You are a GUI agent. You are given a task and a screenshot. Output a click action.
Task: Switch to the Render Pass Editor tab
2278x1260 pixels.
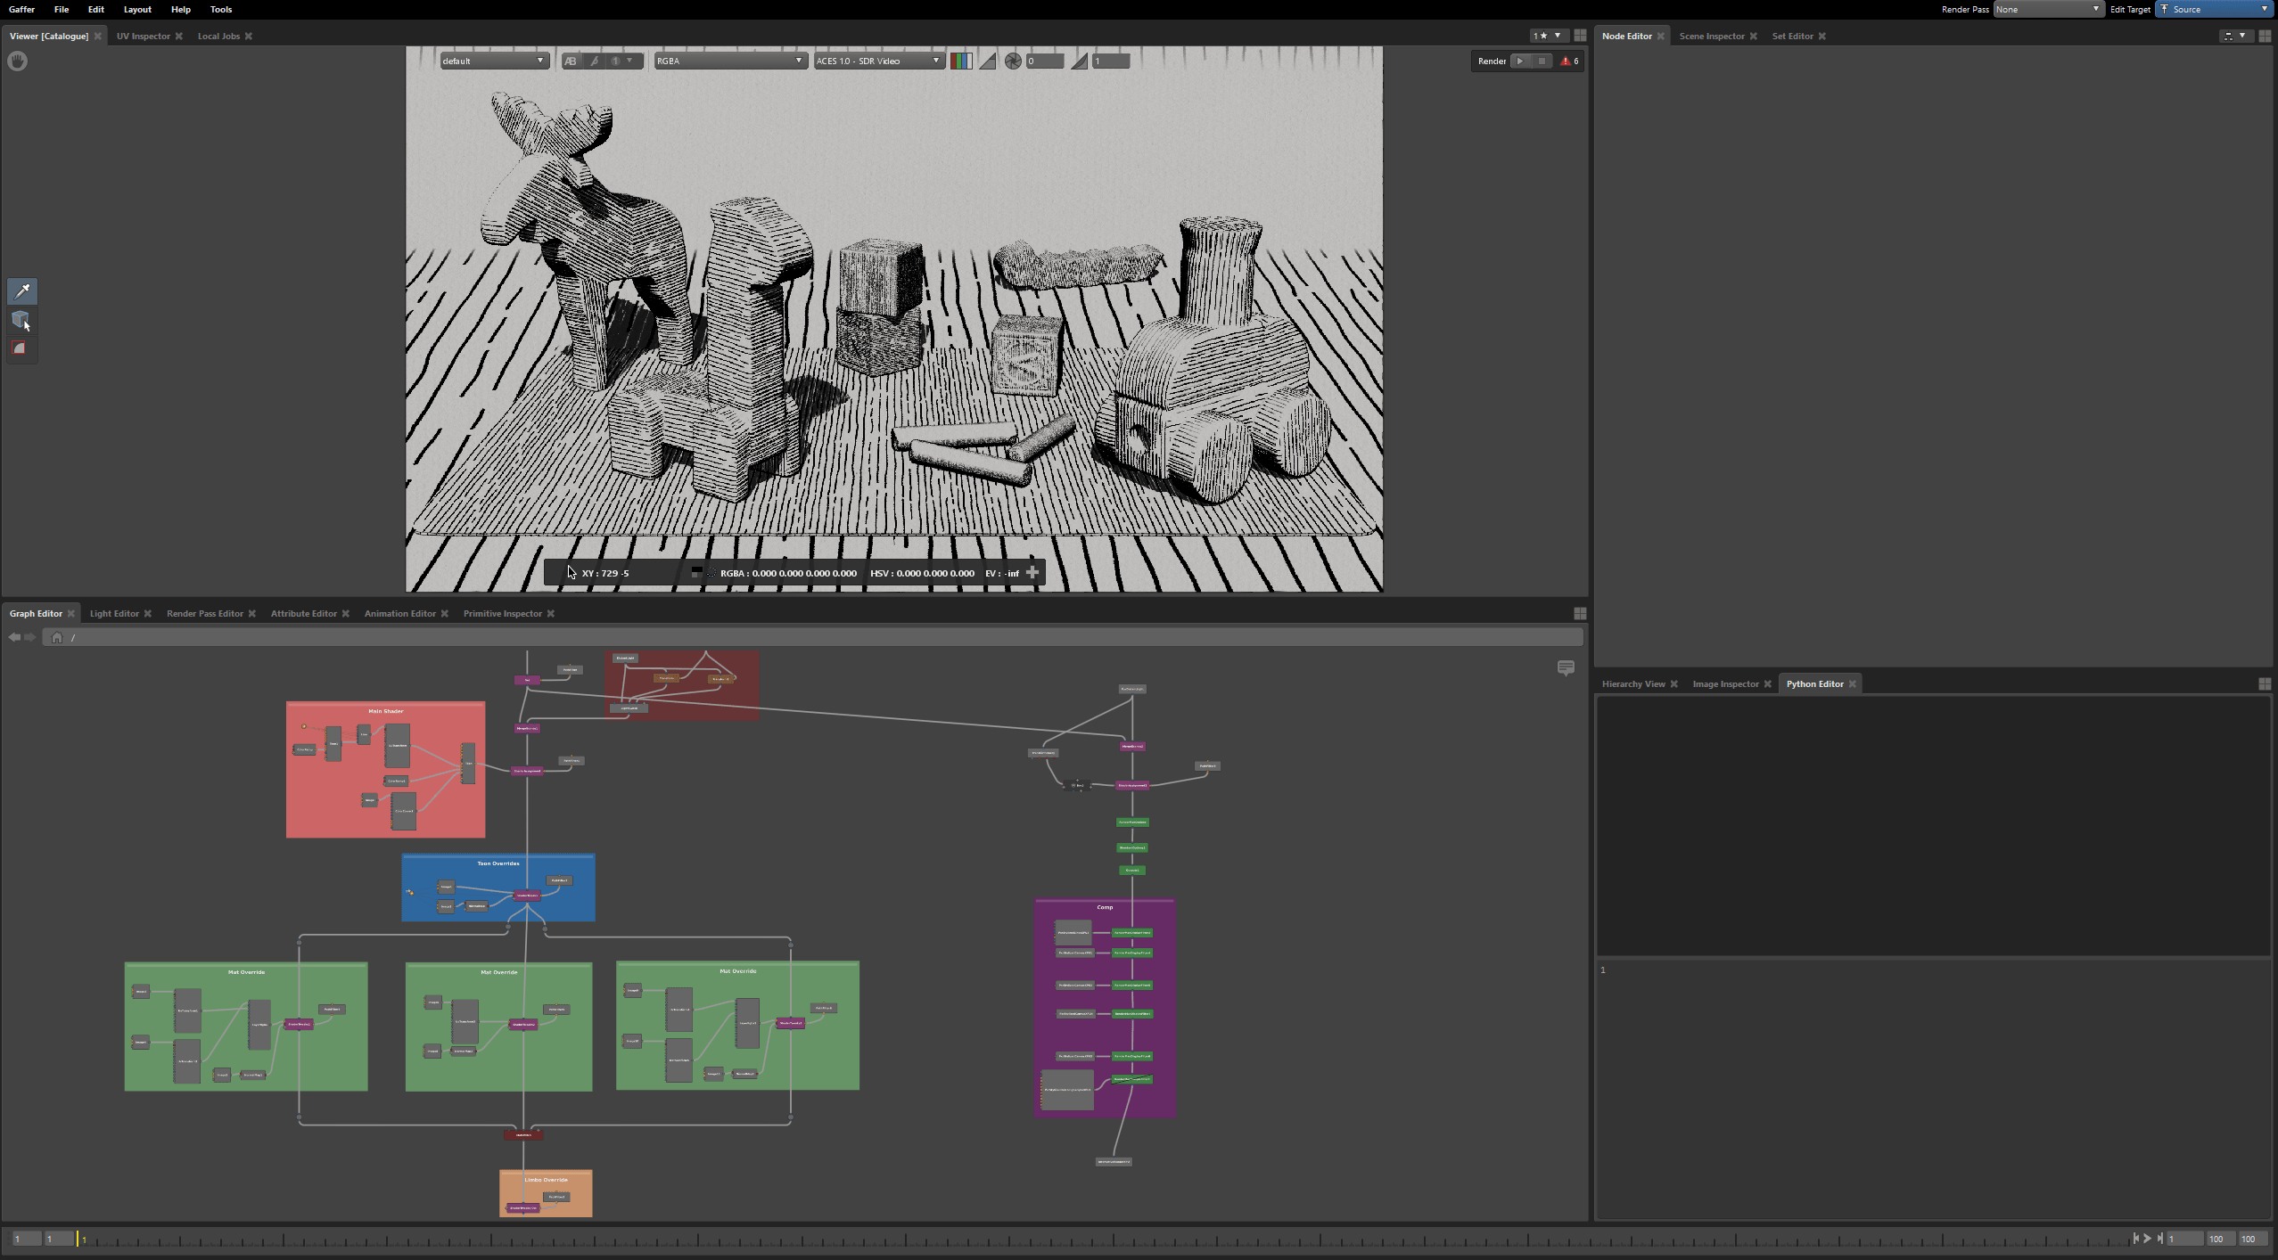(204, 613)
